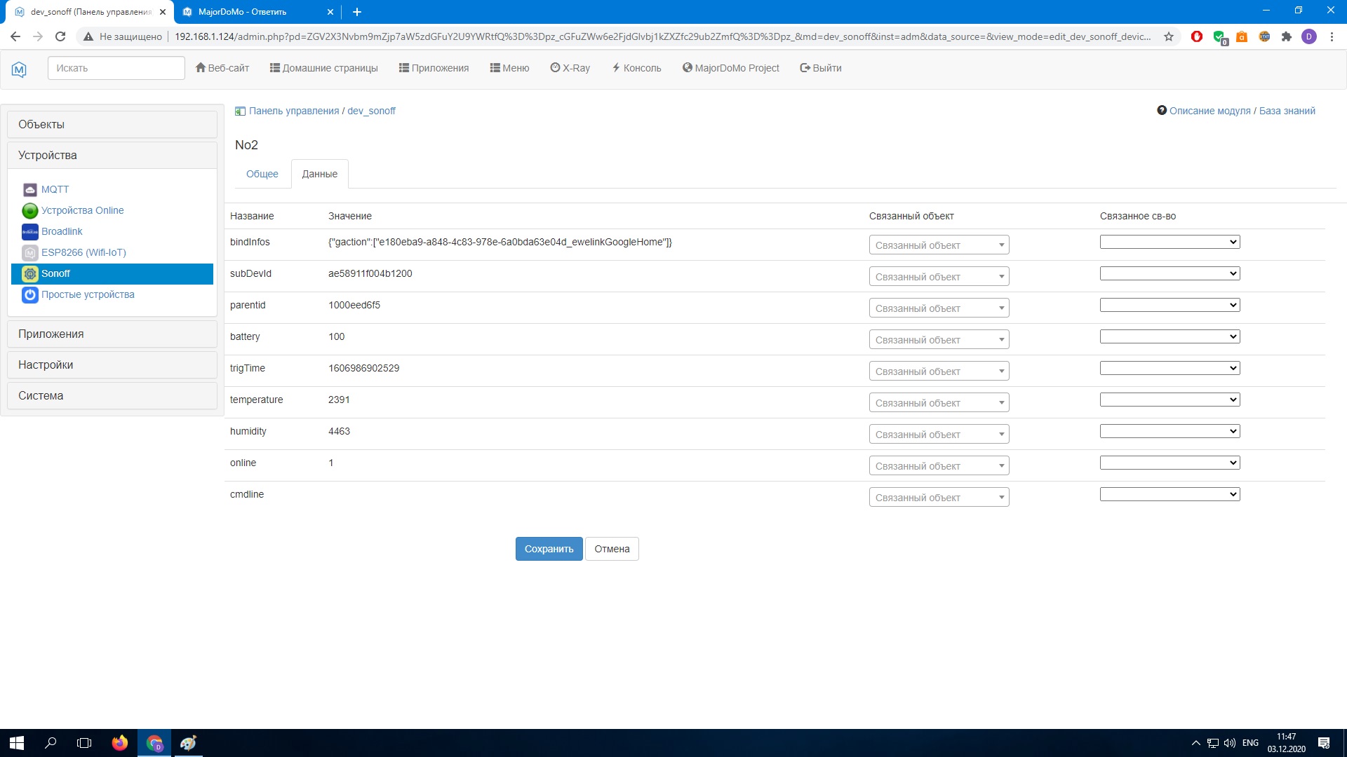Screen dimensions: 1347x757
Task: Open Связанное св-во dropdown for temperature
Action: (1170, 400)
